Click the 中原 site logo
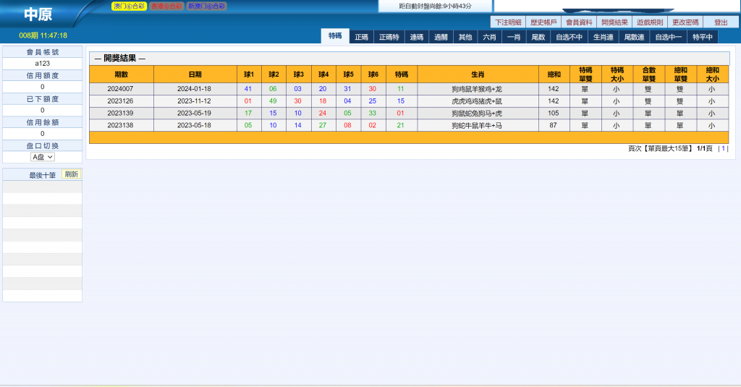Screen dimensions: 741x387 (38, 14)
